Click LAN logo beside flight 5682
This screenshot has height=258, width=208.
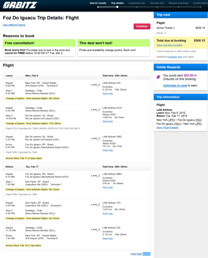click(x=95, y=138)
